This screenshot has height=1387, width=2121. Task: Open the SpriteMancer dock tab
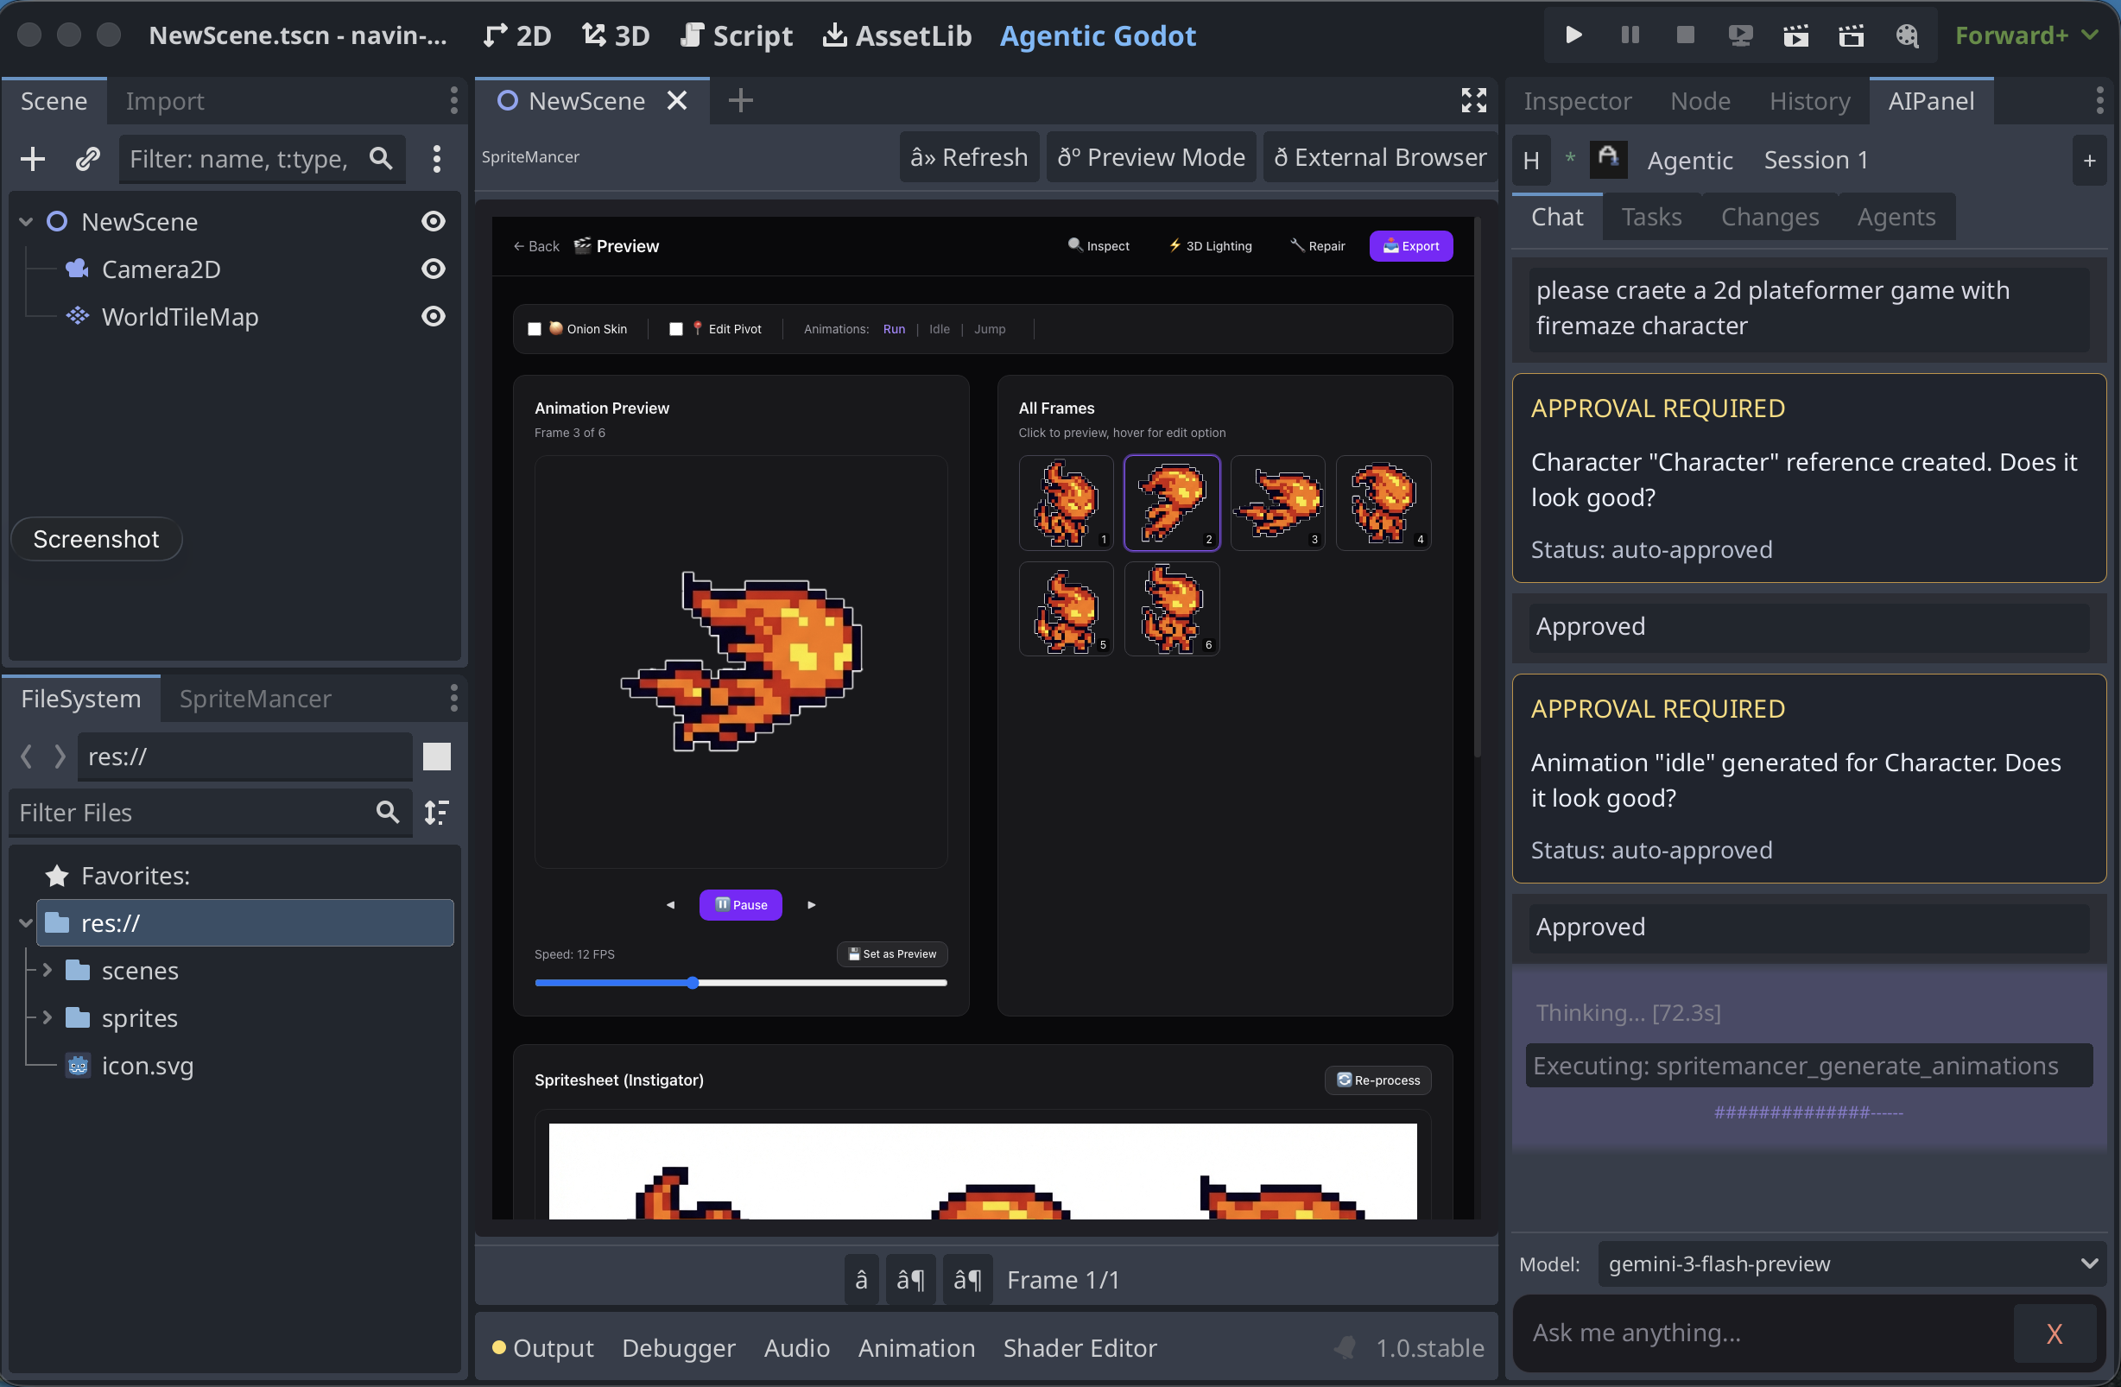point(255,699)
